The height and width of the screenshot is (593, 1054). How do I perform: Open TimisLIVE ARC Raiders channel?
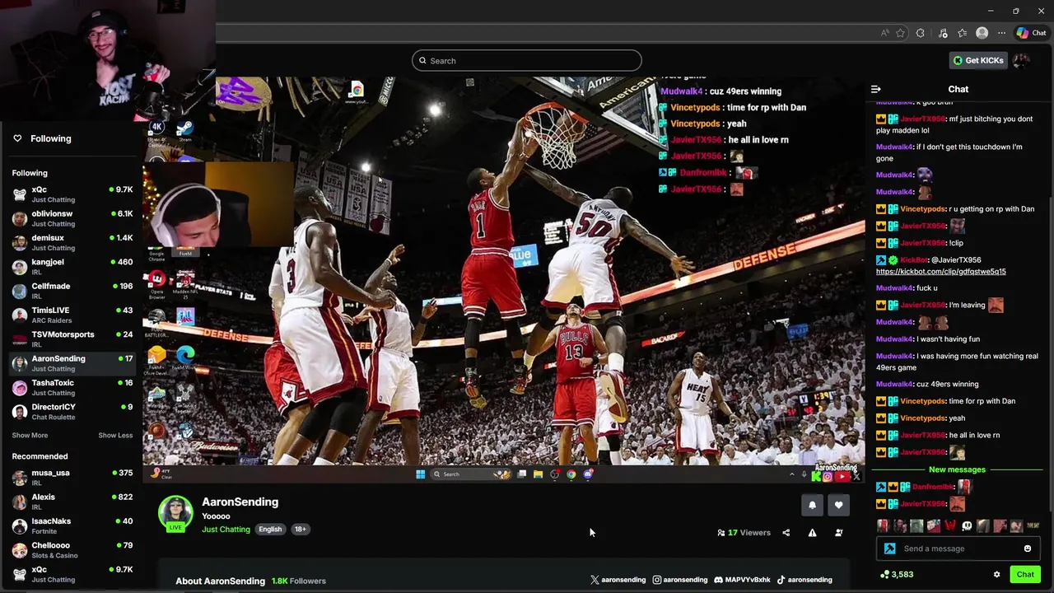[72, 315]
